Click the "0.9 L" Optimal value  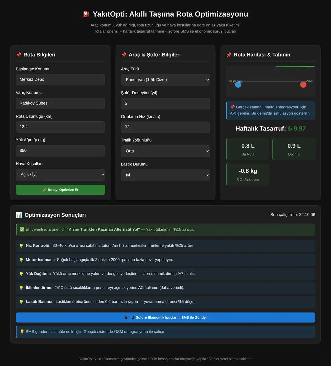(294, 146)
